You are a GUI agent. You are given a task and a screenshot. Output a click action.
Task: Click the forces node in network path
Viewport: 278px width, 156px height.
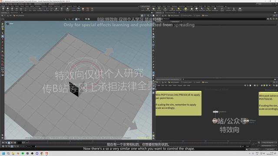[205, 82]
